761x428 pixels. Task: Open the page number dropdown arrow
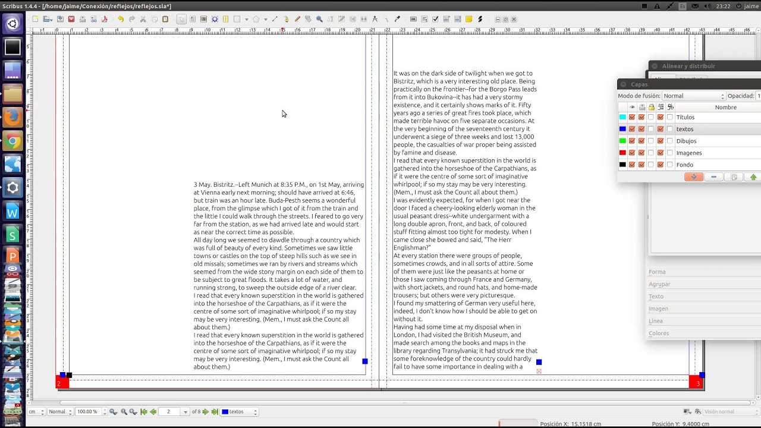pyautogui.click(x=187, y=411)
